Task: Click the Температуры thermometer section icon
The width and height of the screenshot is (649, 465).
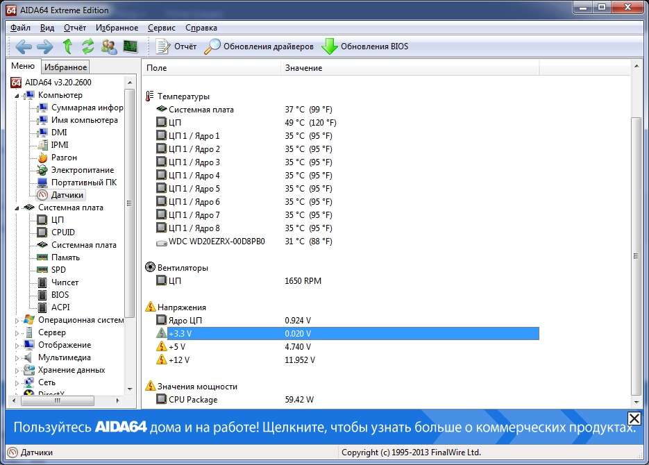Action: (x=150, y=96)
